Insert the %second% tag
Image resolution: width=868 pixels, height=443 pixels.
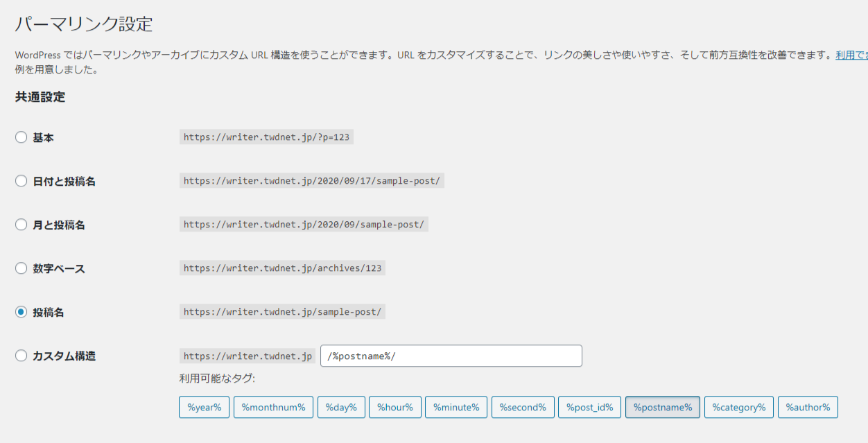pyautogui.click(x=523, y=407)
